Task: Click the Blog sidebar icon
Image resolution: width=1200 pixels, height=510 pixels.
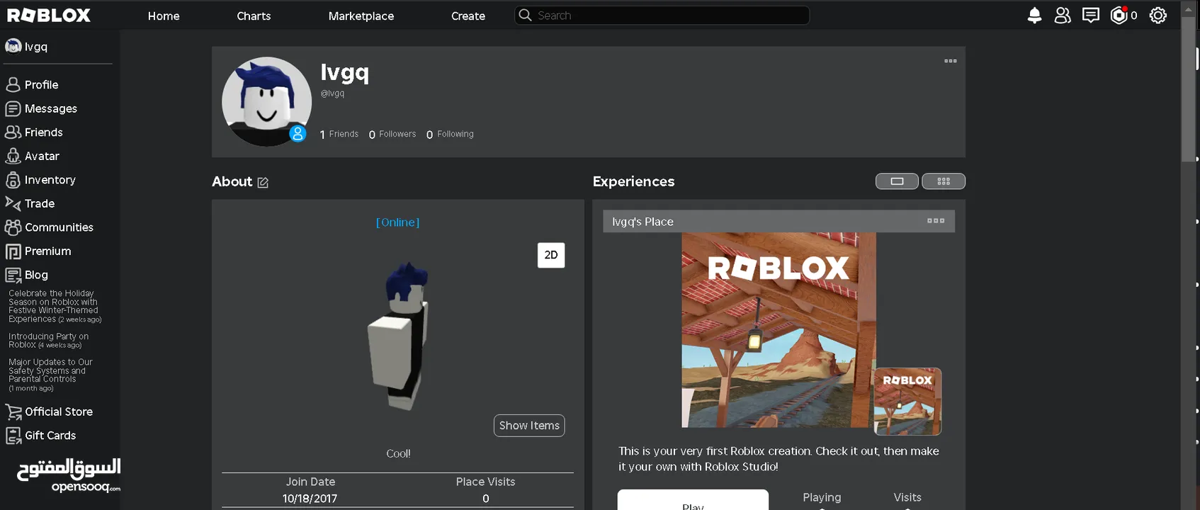Action: pyautogui.click(x=13, y=275)
